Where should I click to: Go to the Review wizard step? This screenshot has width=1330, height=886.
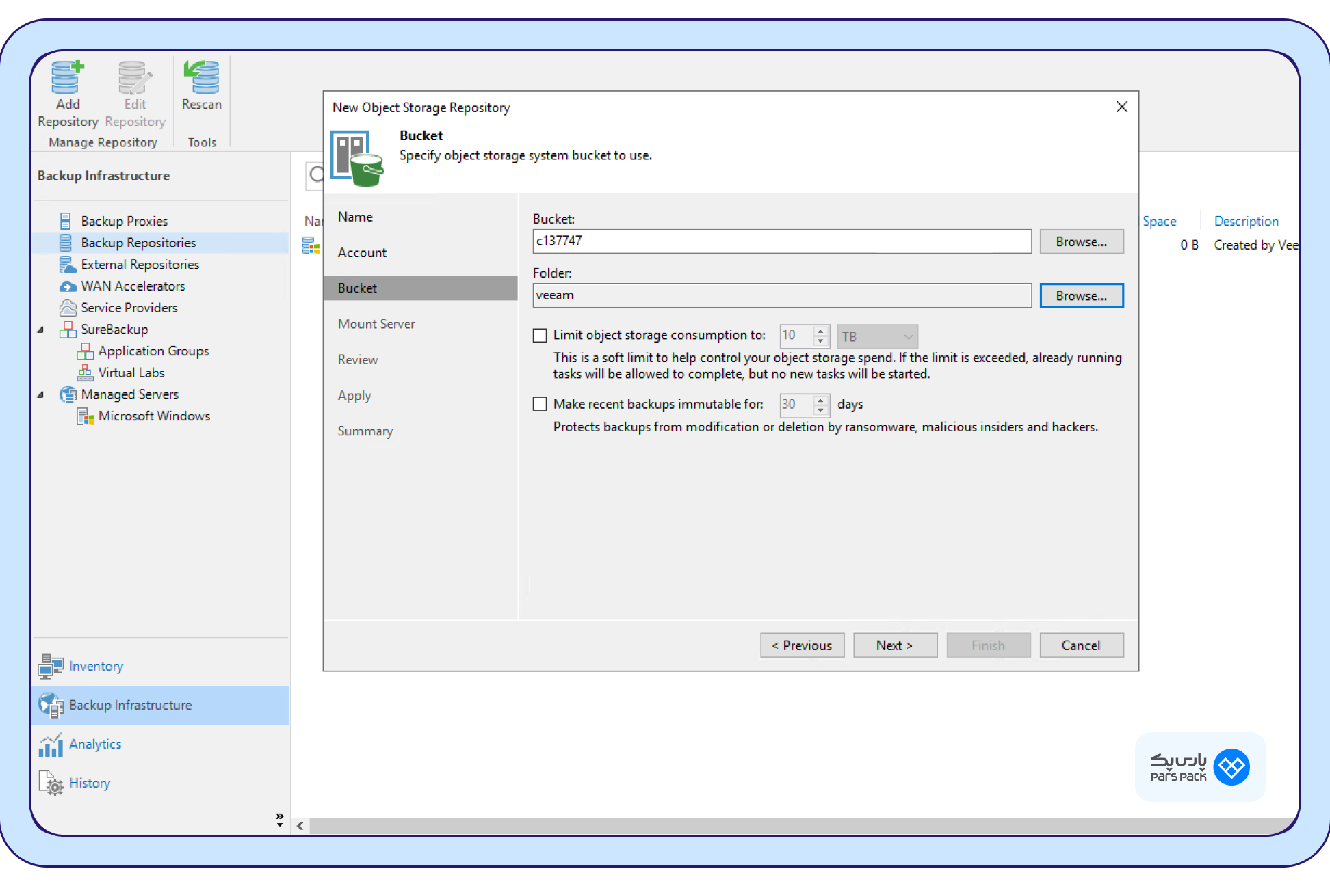pos(358,360)
